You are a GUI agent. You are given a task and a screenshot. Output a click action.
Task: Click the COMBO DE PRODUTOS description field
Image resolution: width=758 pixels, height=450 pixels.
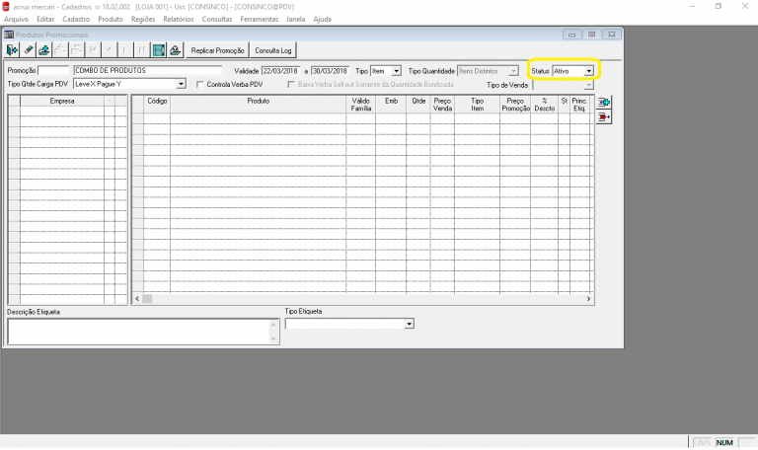pos(148,71)
